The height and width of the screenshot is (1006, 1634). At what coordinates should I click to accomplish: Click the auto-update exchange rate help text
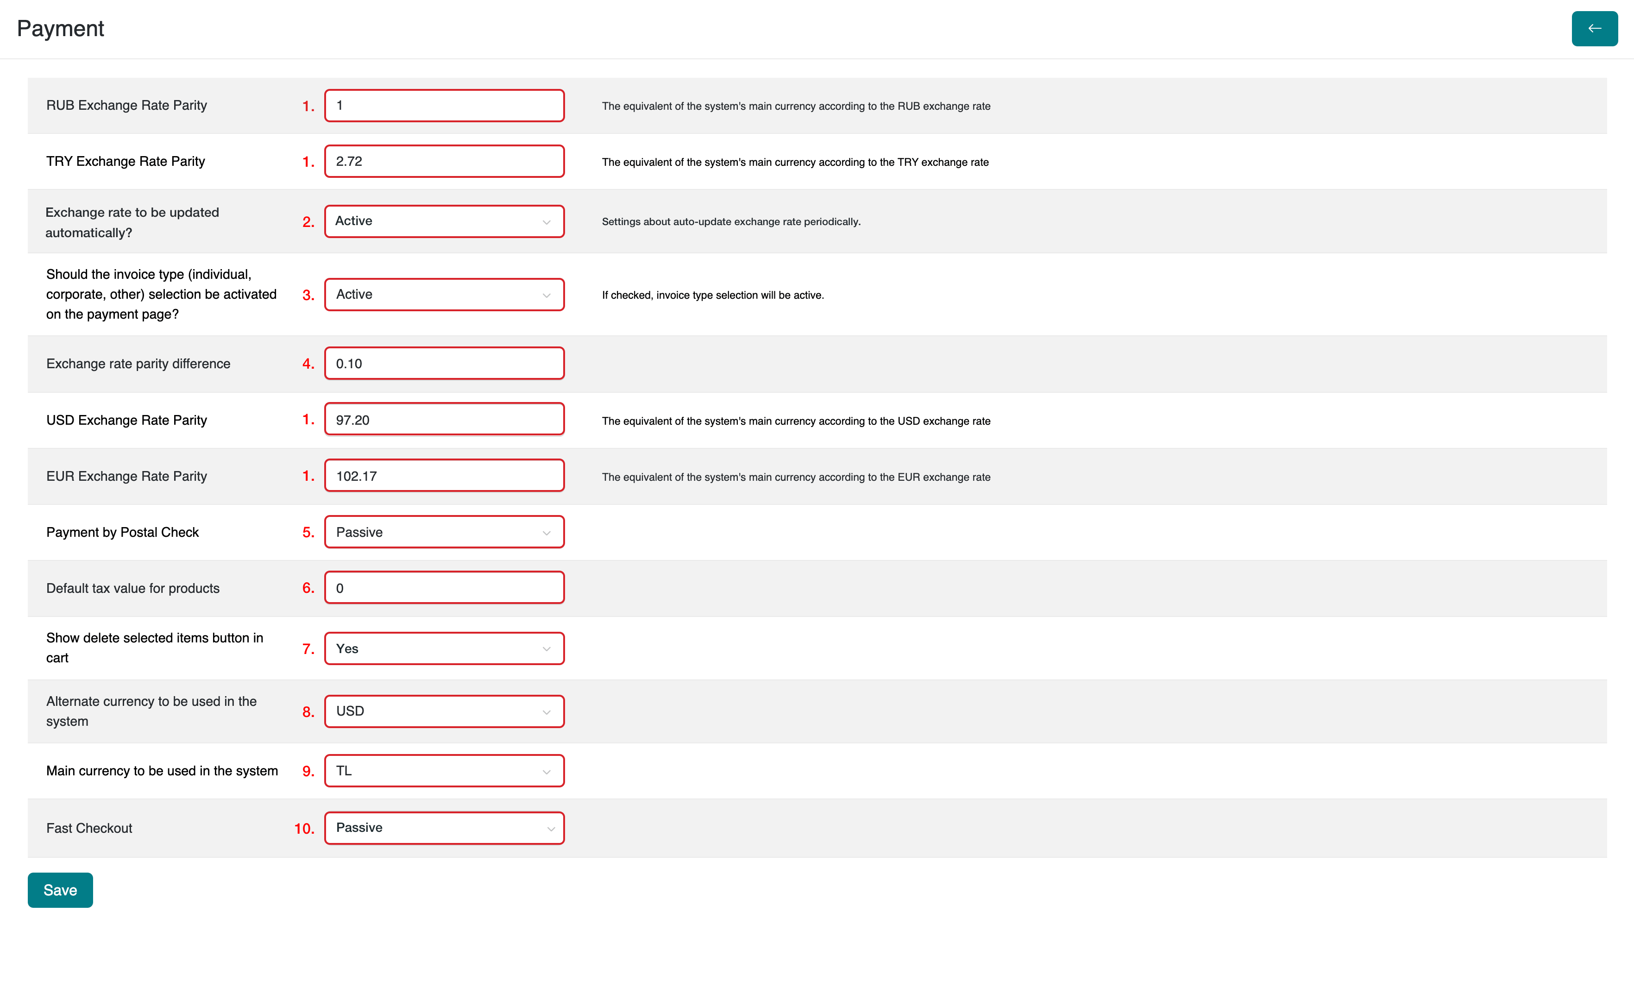pyautogui.click(x=730, y=221)
